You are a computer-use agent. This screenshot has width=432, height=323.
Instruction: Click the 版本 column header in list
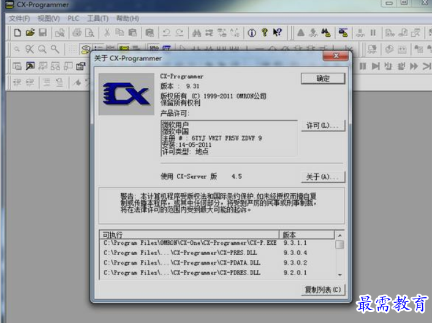coord(307,235)
